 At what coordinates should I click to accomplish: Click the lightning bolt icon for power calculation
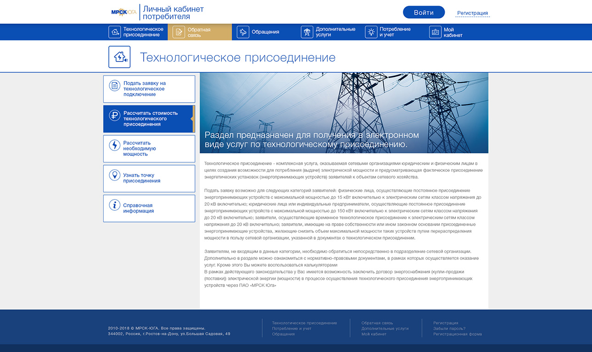pyautogui.click(x=114, y=145)
